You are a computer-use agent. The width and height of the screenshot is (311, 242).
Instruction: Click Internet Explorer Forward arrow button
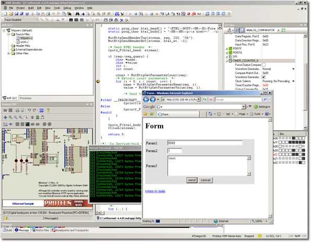(x=153, y=99)
